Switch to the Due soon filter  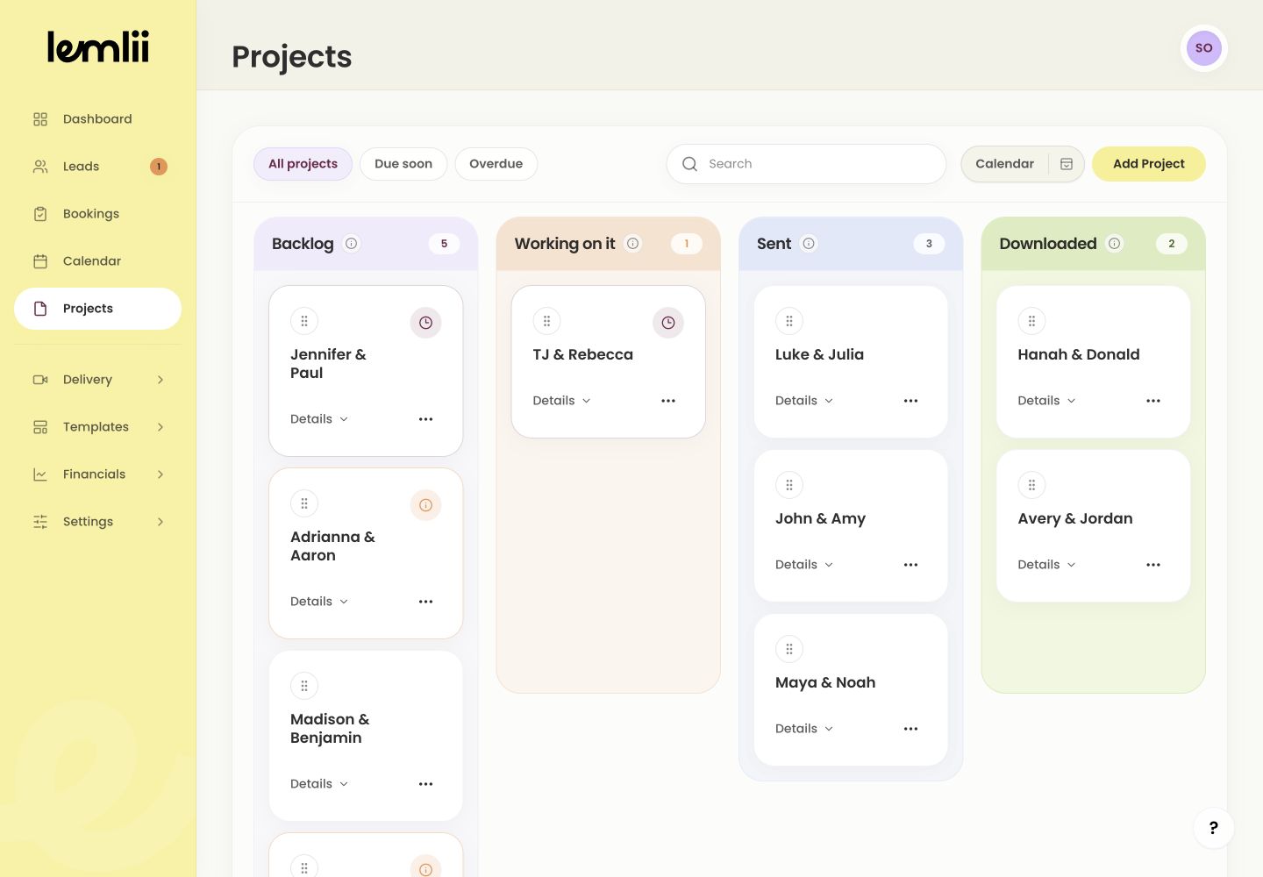[x=403, y=164]
